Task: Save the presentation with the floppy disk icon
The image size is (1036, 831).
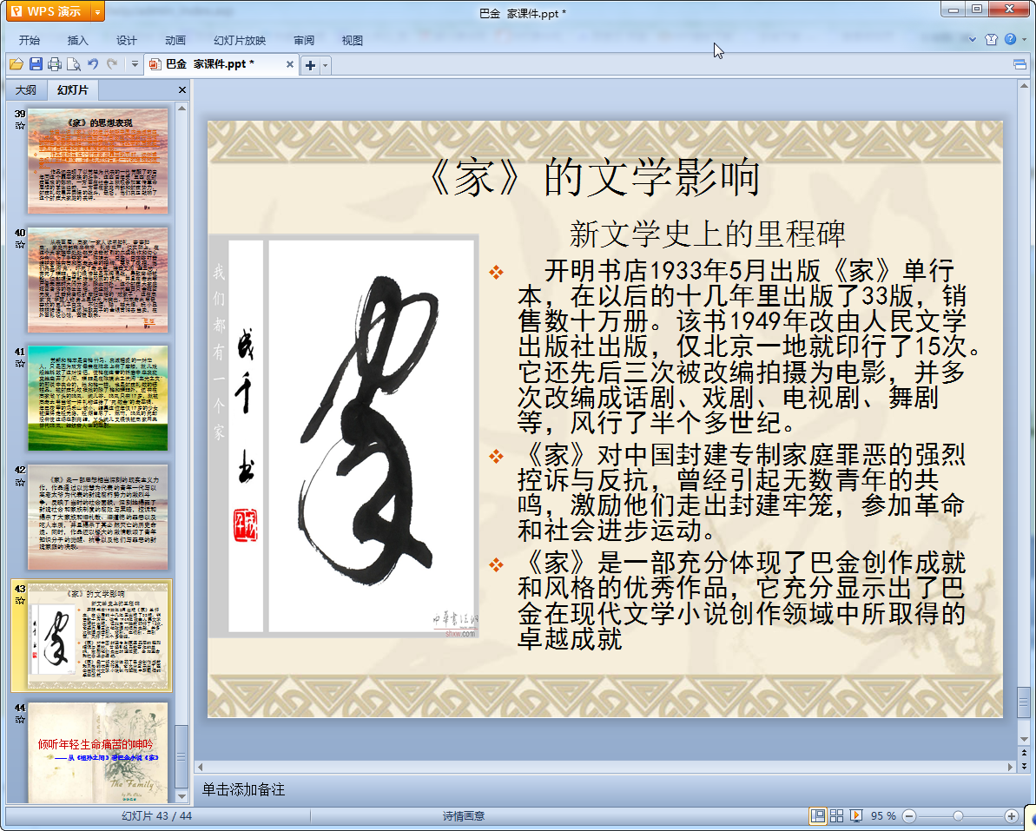Action: [36, 64]
